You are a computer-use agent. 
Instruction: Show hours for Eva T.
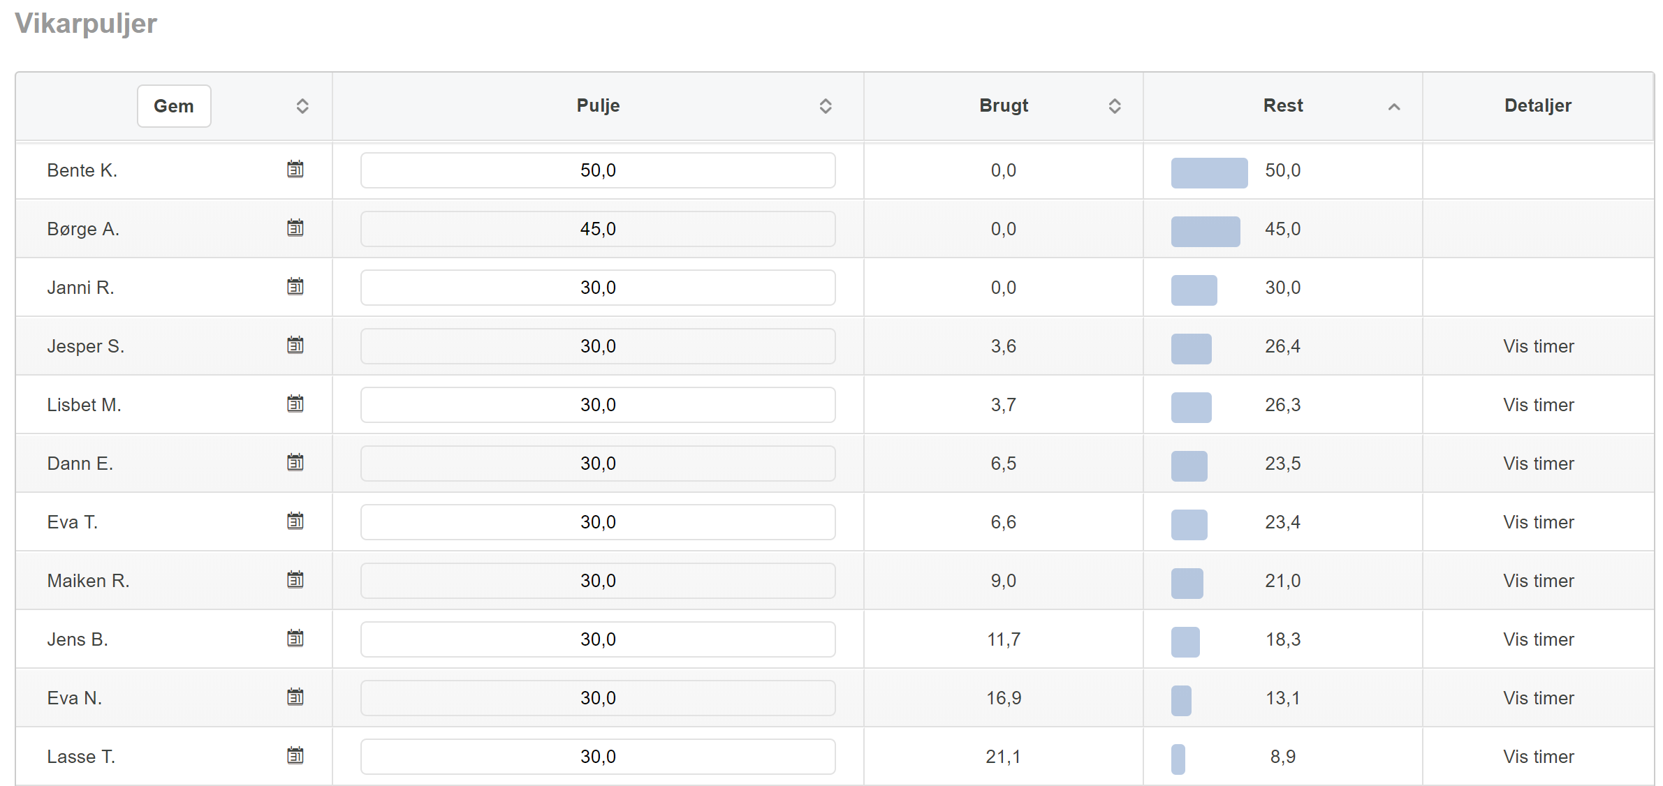(x=1538, y=522)
